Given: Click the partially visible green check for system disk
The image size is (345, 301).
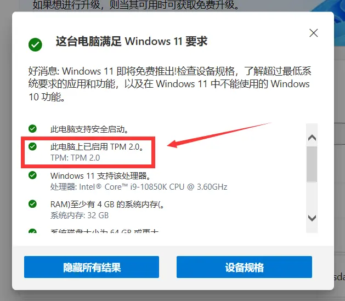Looking at the screenshot, I should pos(32,231).
